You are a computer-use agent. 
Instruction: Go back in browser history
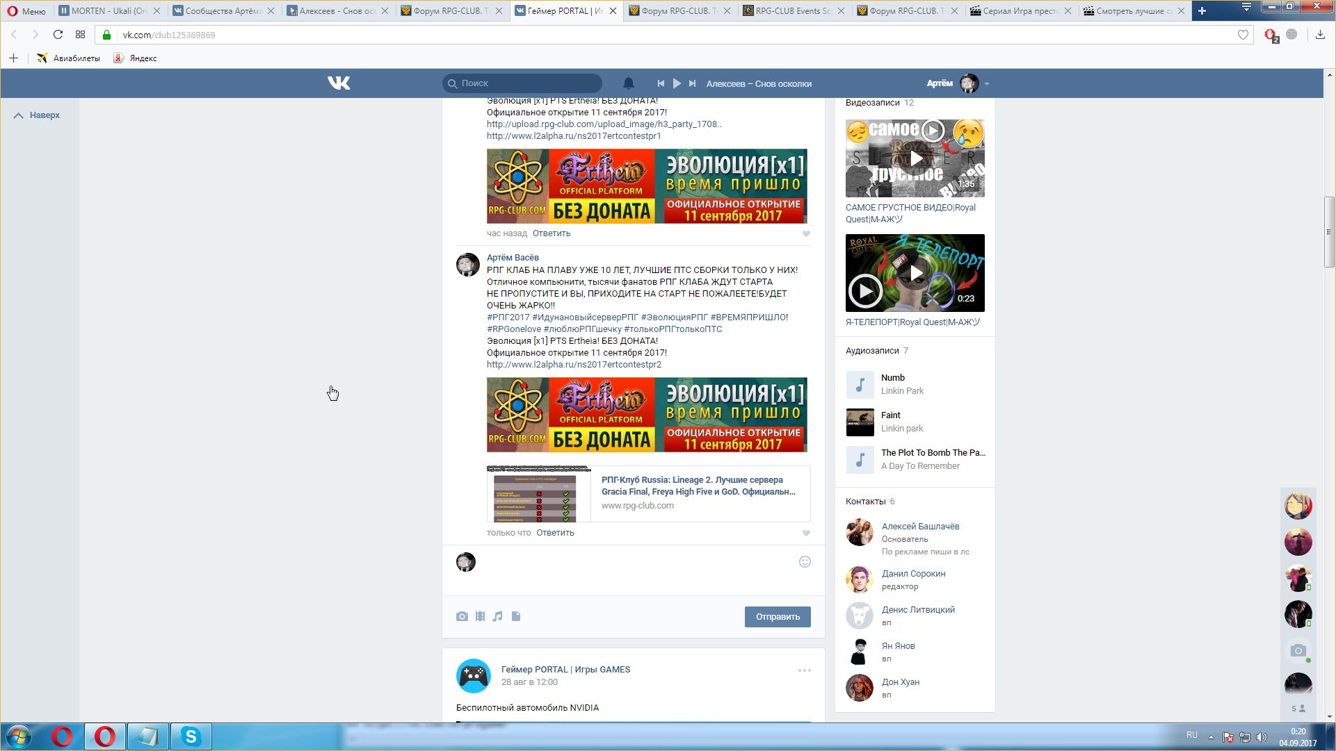click(x=14, y=35)
